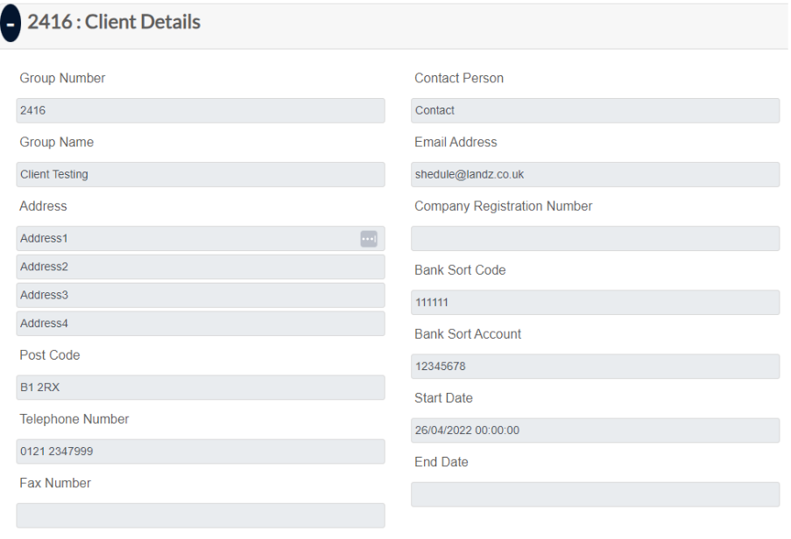Click the 'Email Address' field label
This screenshot has width=791, height=539.
(456, 142)
